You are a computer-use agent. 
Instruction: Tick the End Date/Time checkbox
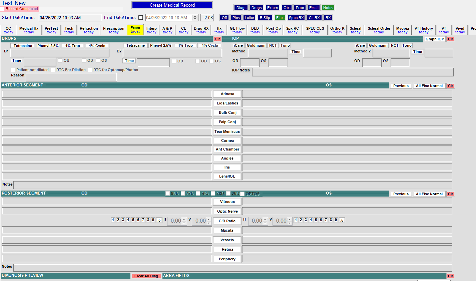140,18
